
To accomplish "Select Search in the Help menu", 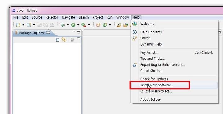I will click(174, 38).
